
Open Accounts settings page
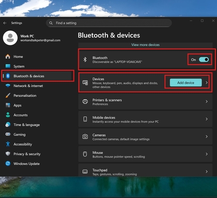(x=37, y=115)
